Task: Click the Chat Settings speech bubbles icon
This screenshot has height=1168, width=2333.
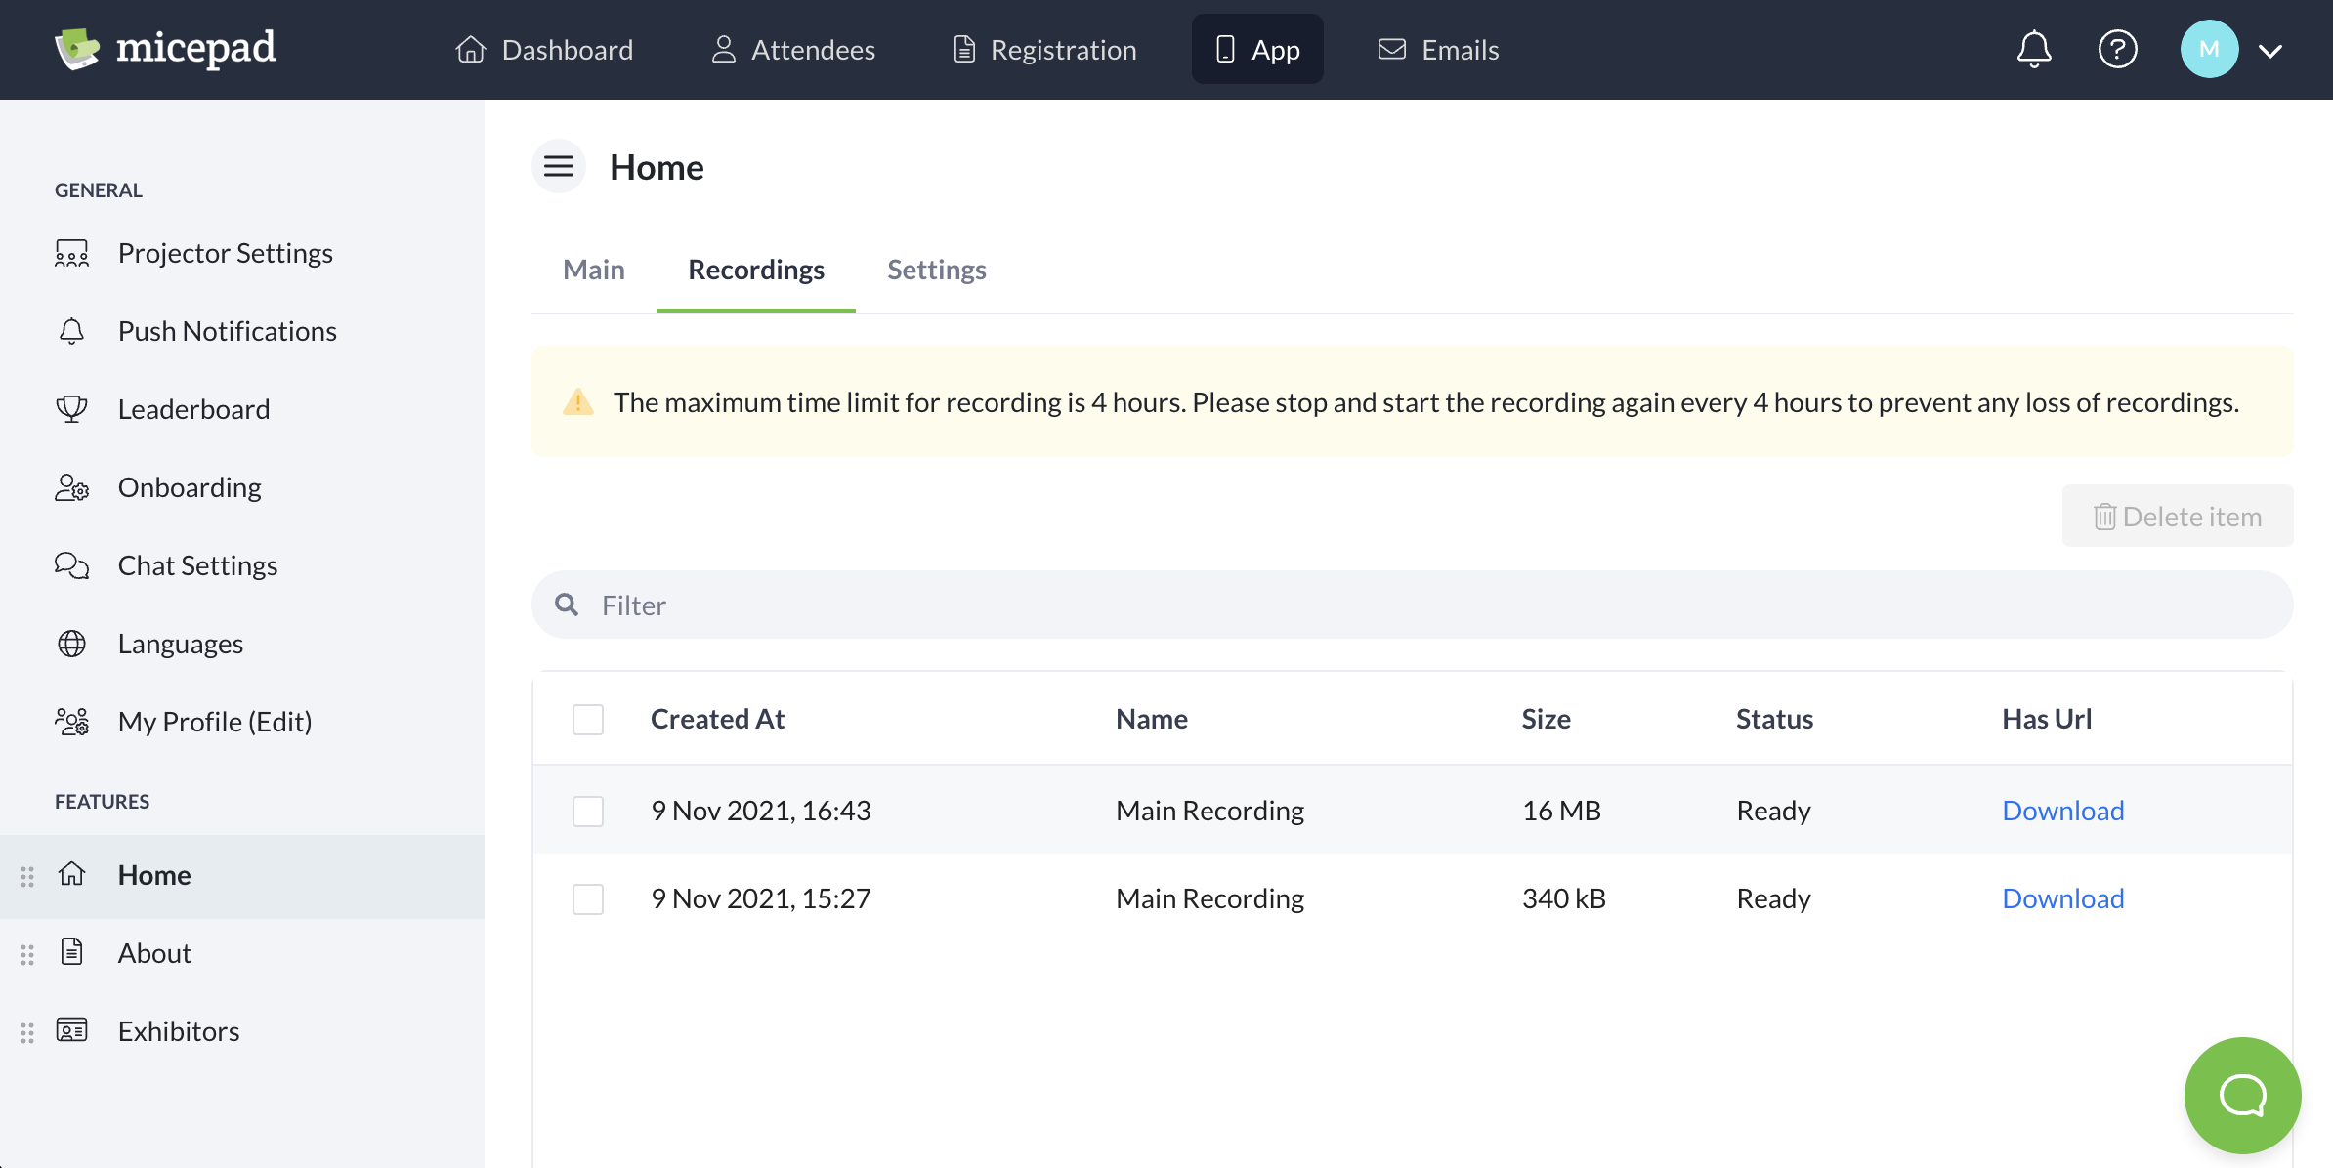Action: [x=71, y=565]
